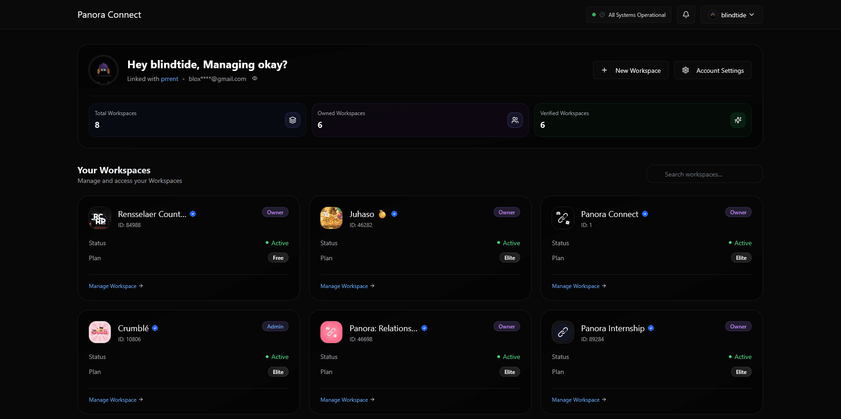
Task: Create a New Workspace
Action: (x=630, y=71)
